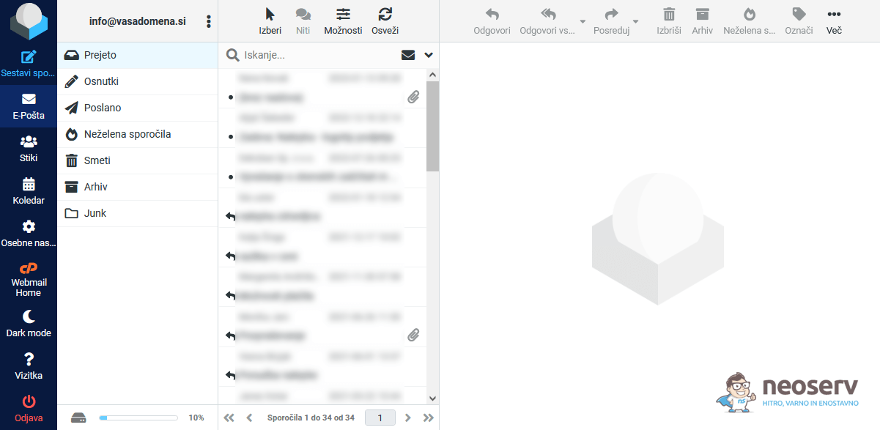Click the Vizitka question mark icon
The image size is (880, 430).
point(29,359)
